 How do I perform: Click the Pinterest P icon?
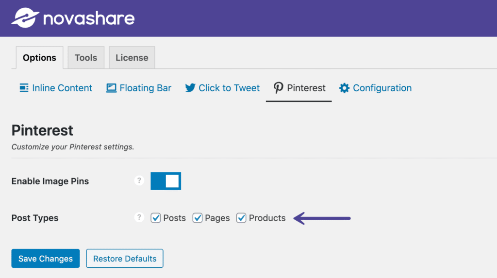[278, 88]
